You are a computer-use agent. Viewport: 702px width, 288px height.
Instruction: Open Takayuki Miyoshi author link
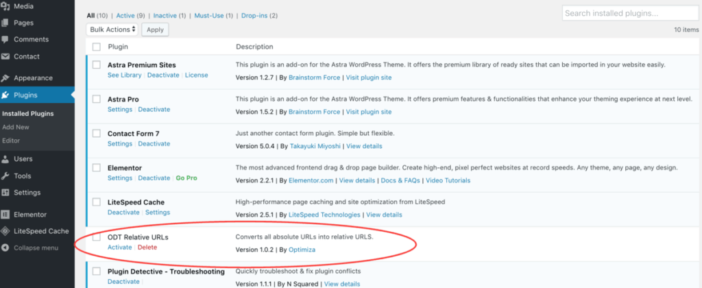315,146
